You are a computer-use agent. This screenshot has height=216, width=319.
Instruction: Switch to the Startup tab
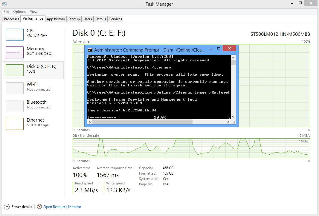(74, 19)
